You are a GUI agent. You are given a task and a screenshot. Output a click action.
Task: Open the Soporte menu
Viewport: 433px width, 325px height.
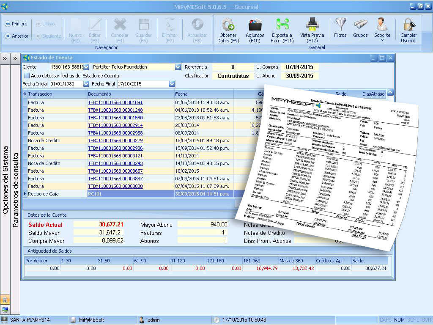(x=382, y=30)
